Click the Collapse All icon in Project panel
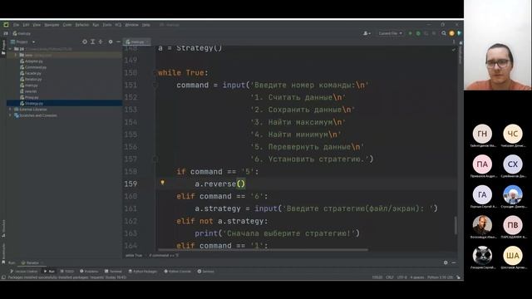This screenshot has height=299, width=532. (x=101, y=42)
